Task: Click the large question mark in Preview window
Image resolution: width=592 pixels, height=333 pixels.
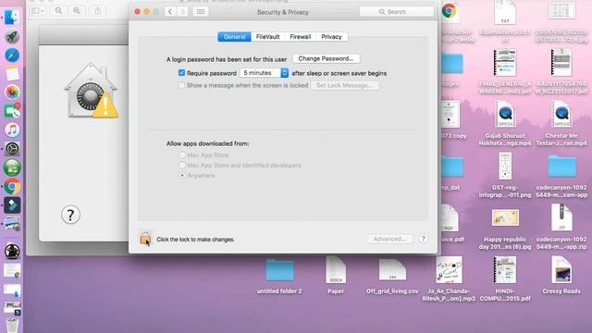Action: [70, 215]
